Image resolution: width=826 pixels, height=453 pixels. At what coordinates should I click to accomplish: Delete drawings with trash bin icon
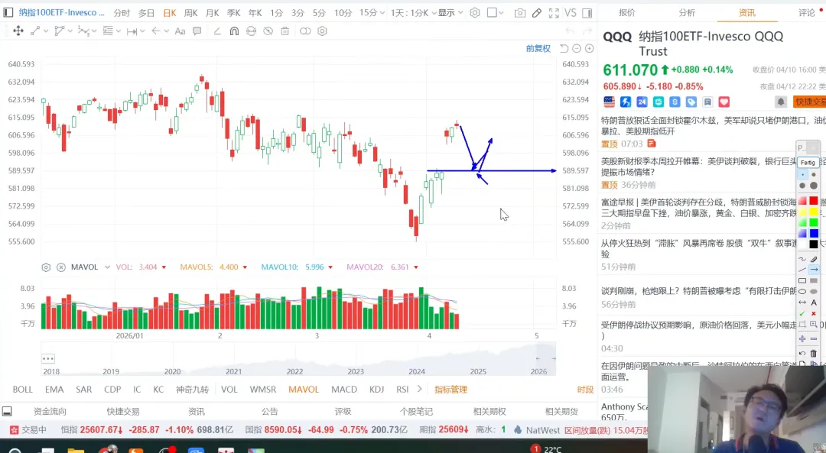[285, 31]
